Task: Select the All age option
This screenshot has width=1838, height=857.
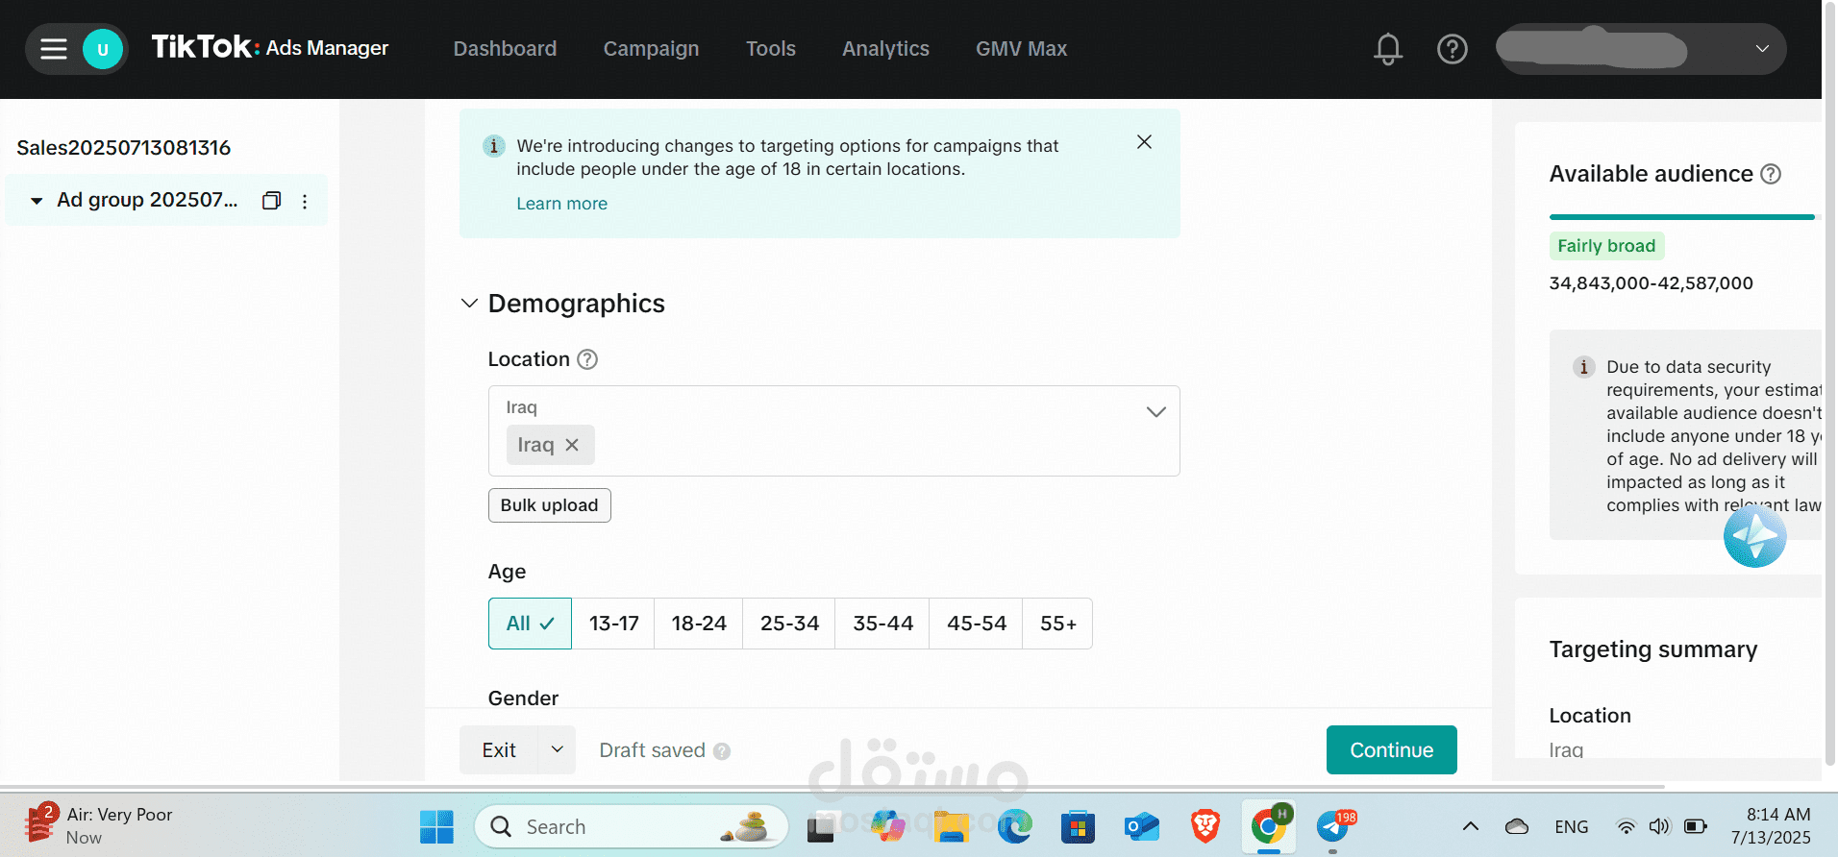Action: pos(530,624)
